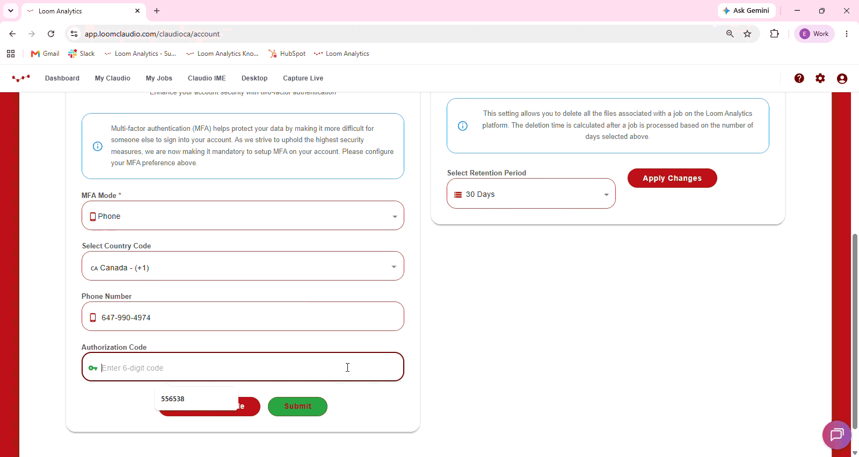Screen dimensions: 859x457
Task: Click the green key icon
Action: [93, 368]
